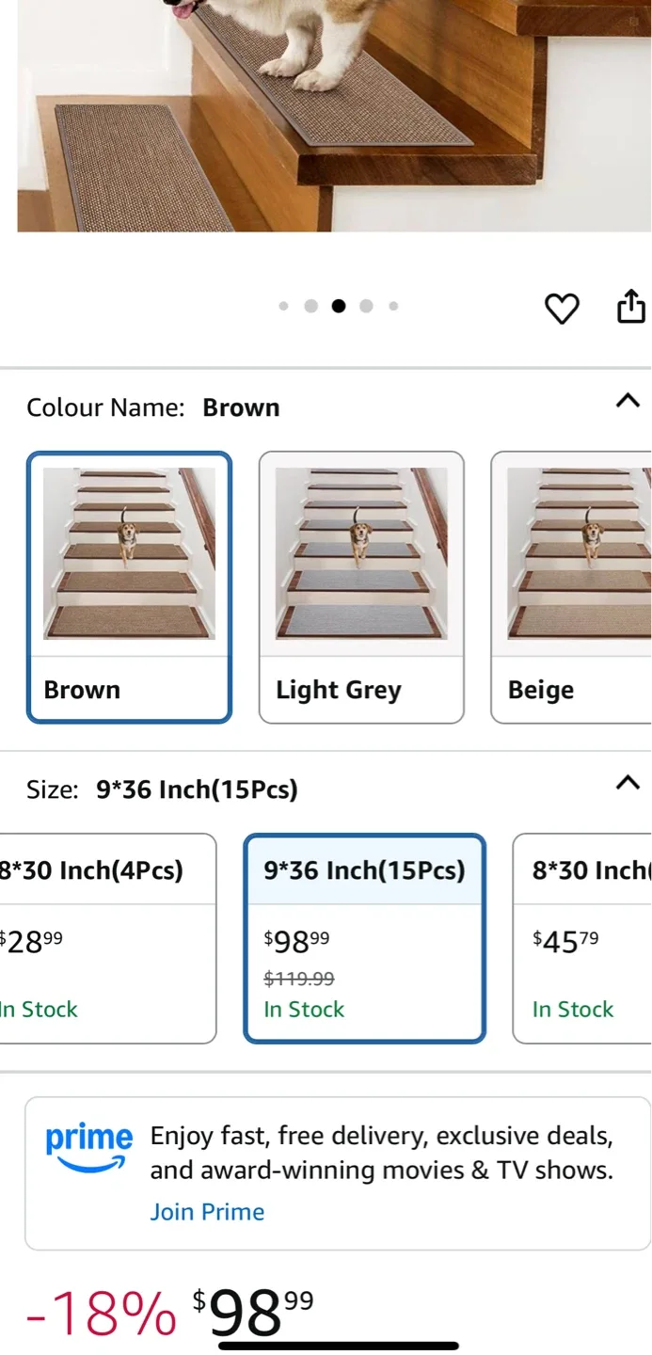Click the In Stock label under 9*36 Inch
The width and height of the screenshot is (652, 1355).
click(304, 1009)
